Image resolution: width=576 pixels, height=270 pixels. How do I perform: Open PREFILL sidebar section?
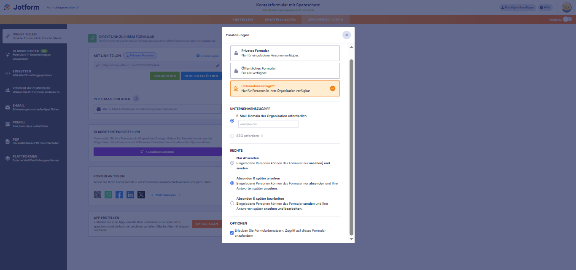tap(34, 124)
